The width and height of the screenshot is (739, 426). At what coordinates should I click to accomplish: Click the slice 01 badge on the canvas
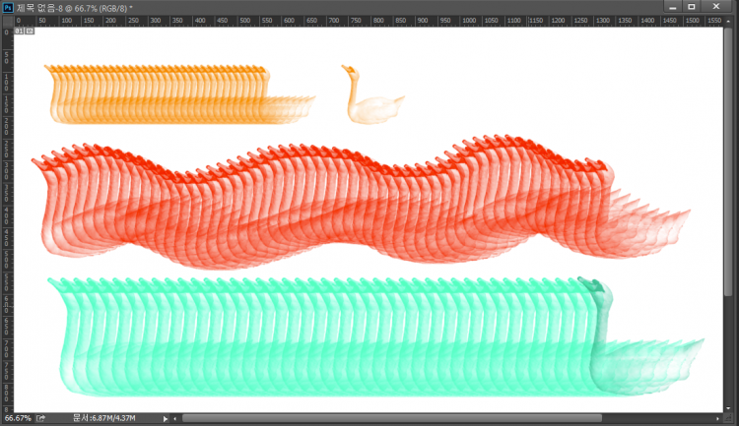click(19, 31)
